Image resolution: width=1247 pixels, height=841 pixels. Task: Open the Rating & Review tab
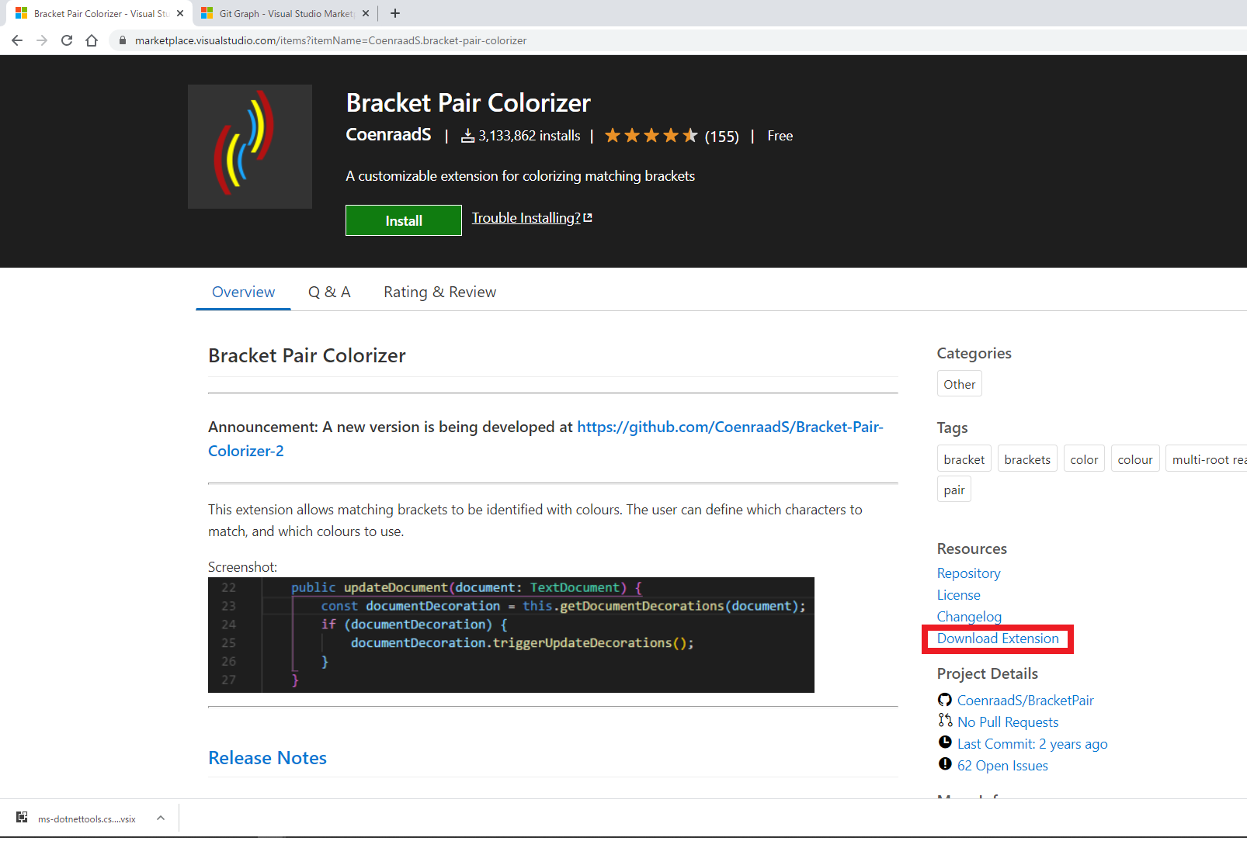pyautogui.click(x=439, y=292)
